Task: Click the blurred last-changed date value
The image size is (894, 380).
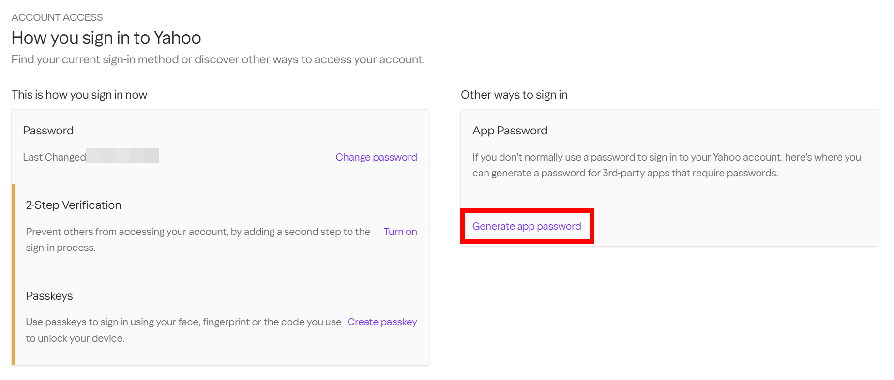Action: 122,156
